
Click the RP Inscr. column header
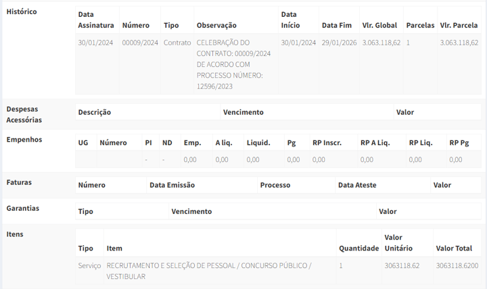click(x=327, y=143)
